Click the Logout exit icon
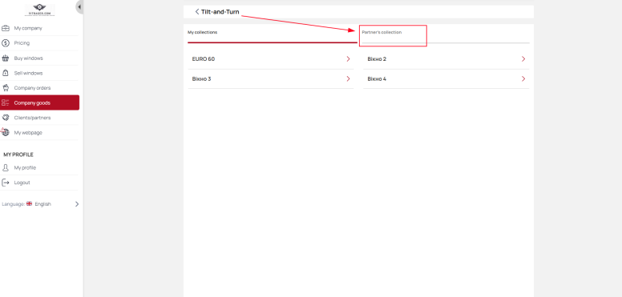The width and height of the screenshot is (622, 297). [6, 183]
